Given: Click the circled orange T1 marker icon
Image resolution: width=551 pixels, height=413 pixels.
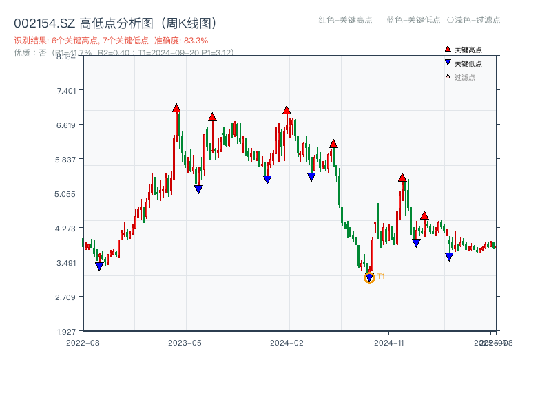Looking at the screenshot, I should (368, 277).
